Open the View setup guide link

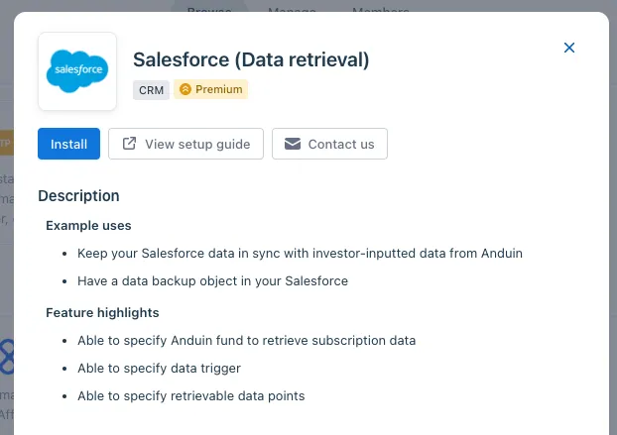pos(185,144)
